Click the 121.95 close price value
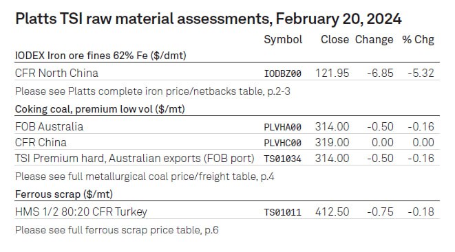Image resolution: width=455 pixels, height=252 pixels. click(332, 73)
